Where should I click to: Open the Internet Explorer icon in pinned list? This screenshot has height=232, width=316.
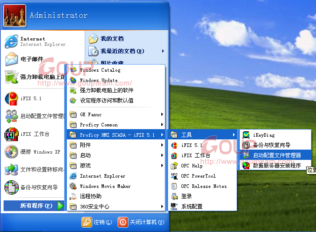pos(11,41)
